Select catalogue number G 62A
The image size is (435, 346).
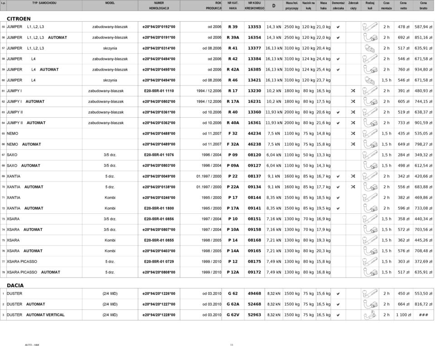click(x=233, y=304)
